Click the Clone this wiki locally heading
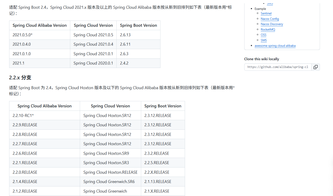This screenshot has width=333, height=196. [x=261, y=59]
